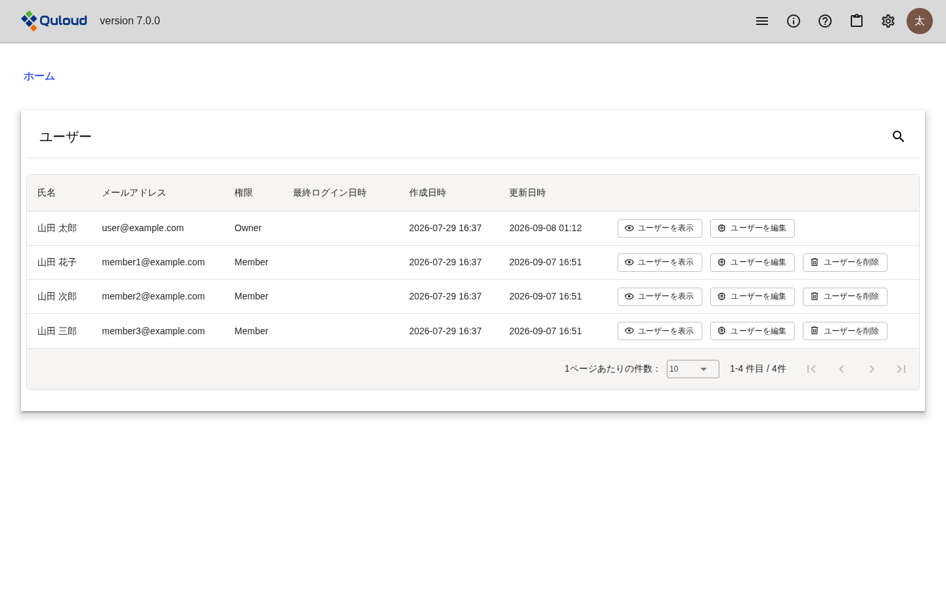This screenshot has height=591, width=946.
Task: Open the rows-per-page dropdown
Action: [x=693, y=369]
